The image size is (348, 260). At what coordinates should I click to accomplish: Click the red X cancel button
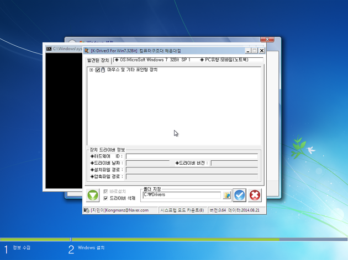tap(255, 195)
